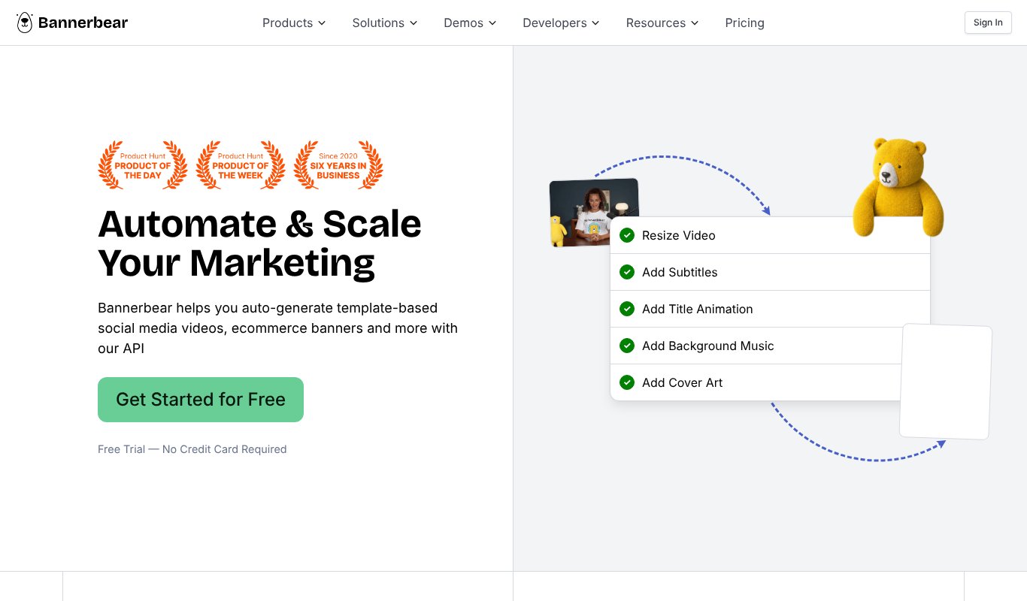Screen dimensions: 1027x601
Task: Expand the Developers menu
Action: click(562, 23)
